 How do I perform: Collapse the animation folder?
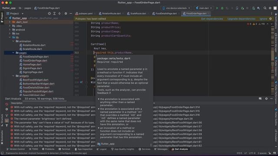pyautogui.click(x=13, y=41)
